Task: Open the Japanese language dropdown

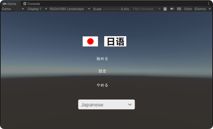Action: 107,105
